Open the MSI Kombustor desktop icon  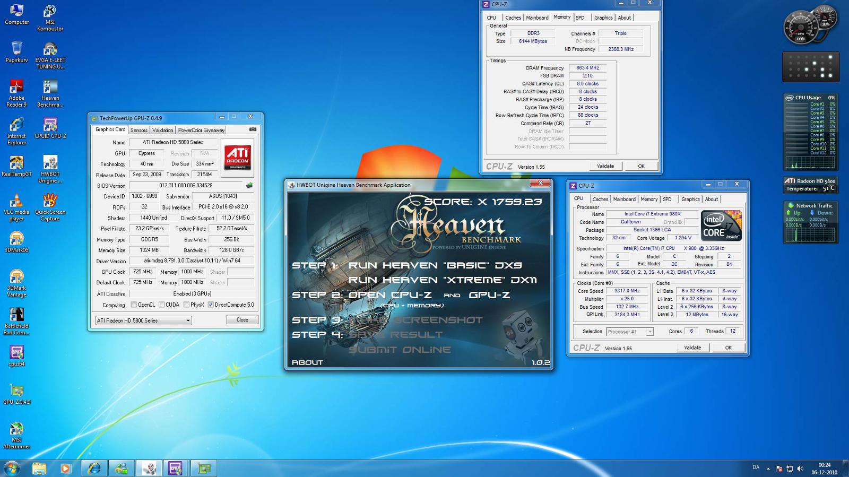(50, 18)
